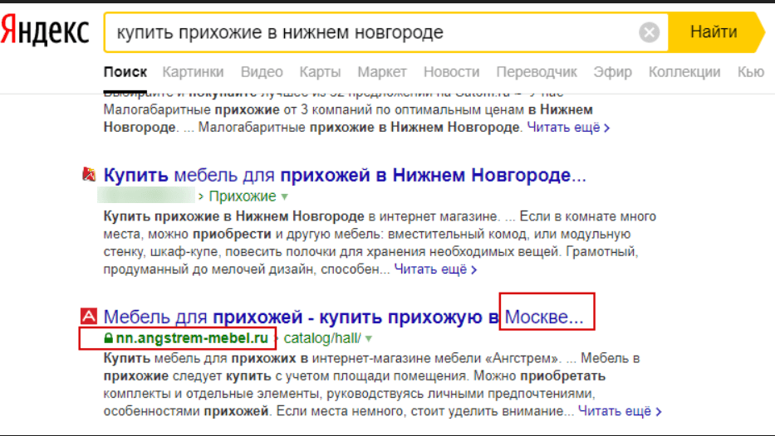775x436 pixels.
Task: Click Читать ещё after продуманный до мелочей дизайн
Action: (435, 269)
